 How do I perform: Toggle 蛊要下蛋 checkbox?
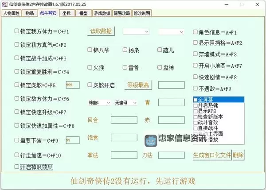tap(17, 140)
